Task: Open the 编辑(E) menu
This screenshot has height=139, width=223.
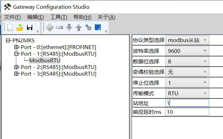Action: tap(35, 17)
